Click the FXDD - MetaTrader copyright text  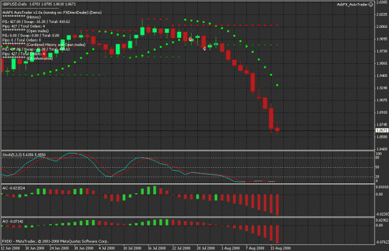pyautogui.click(x=55, y=241)
